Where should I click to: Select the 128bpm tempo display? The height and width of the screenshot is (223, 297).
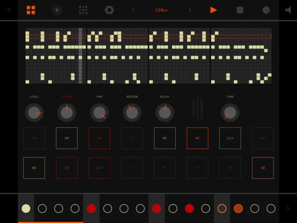pos(161,10)
